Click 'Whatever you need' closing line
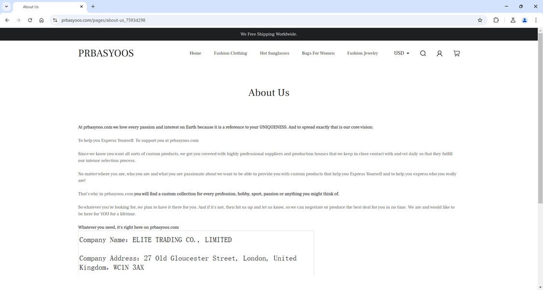Image resolution: width=543 pixels, height=290 pixels. coord(128,227)
